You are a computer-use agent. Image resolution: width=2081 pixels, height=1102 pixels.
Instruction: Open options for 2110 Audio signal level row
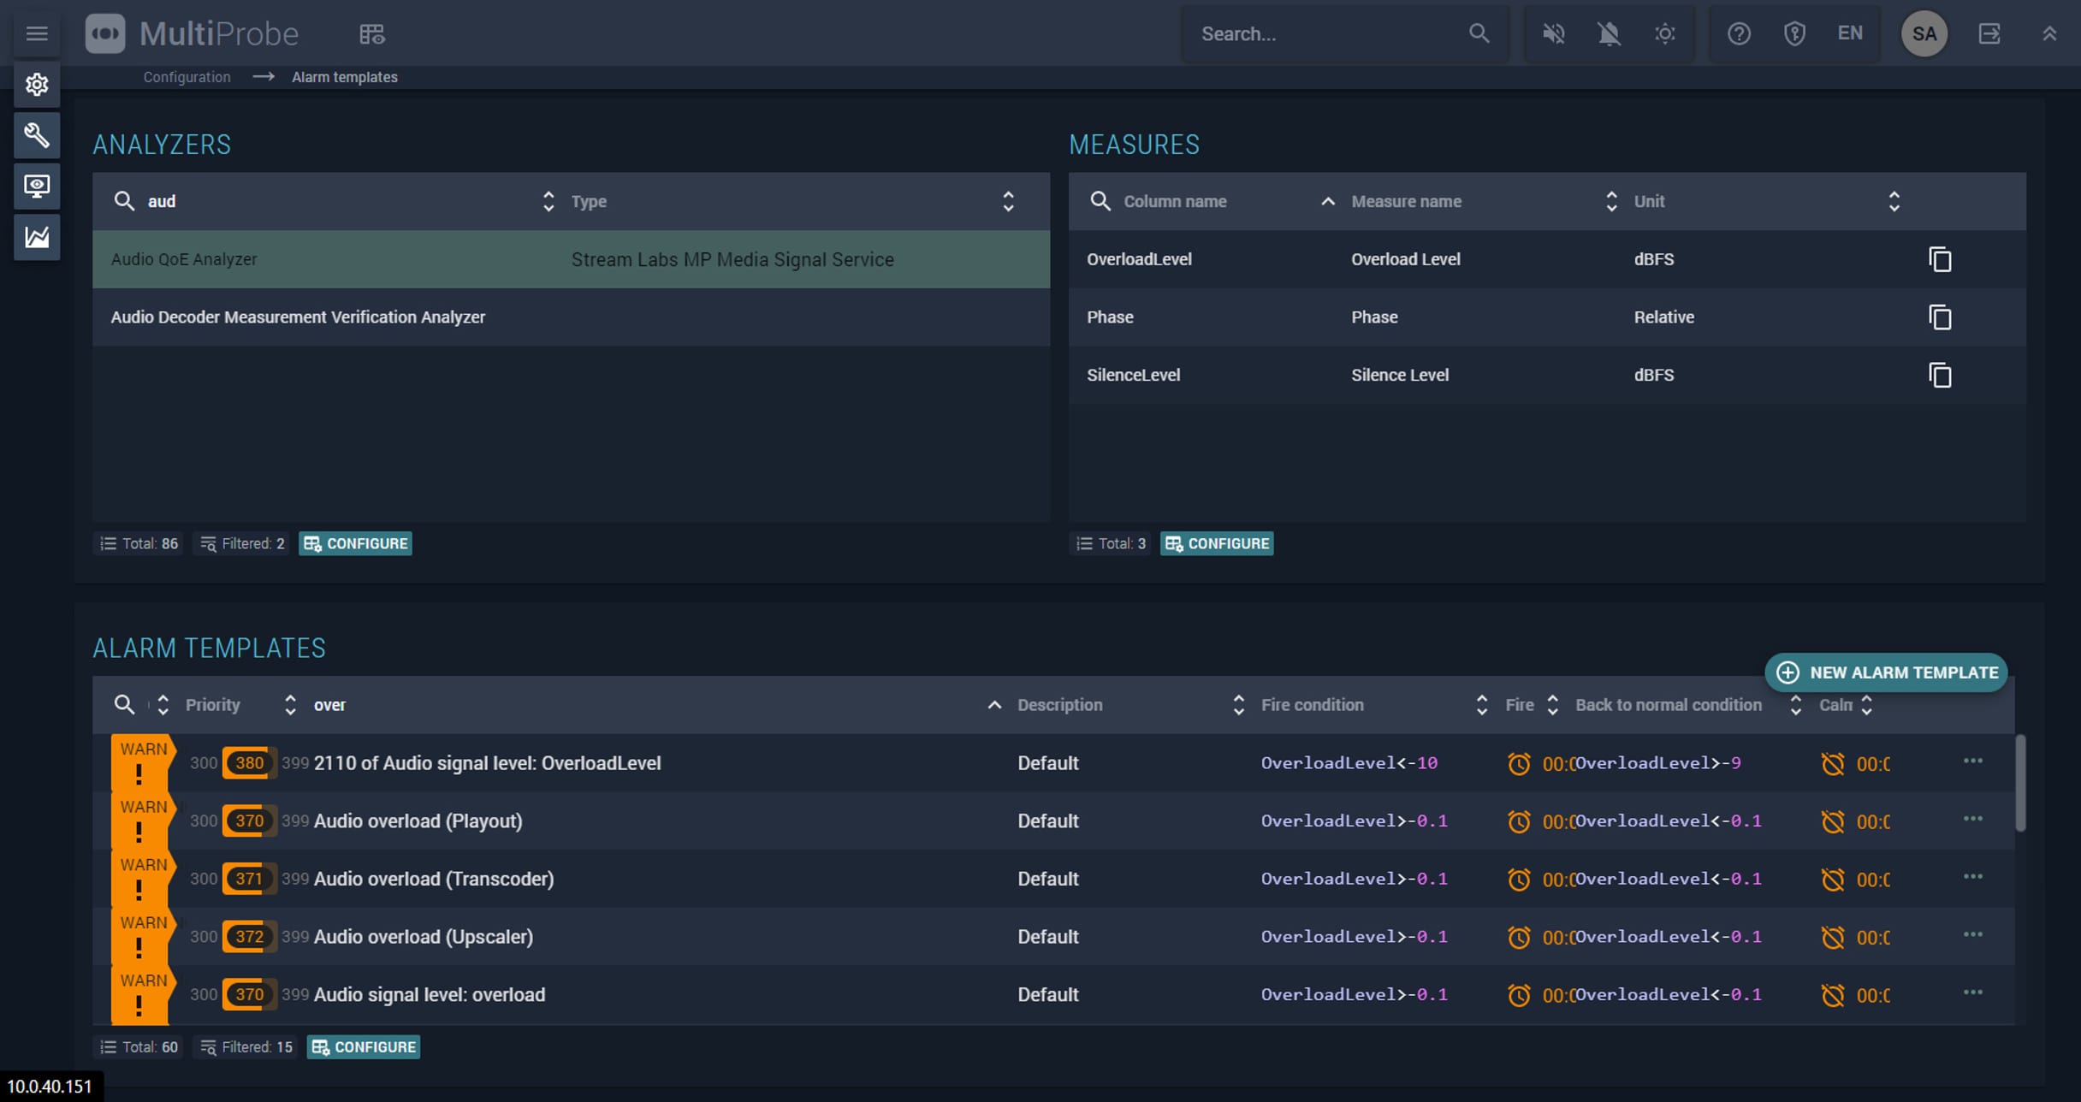coord(1972,761)
